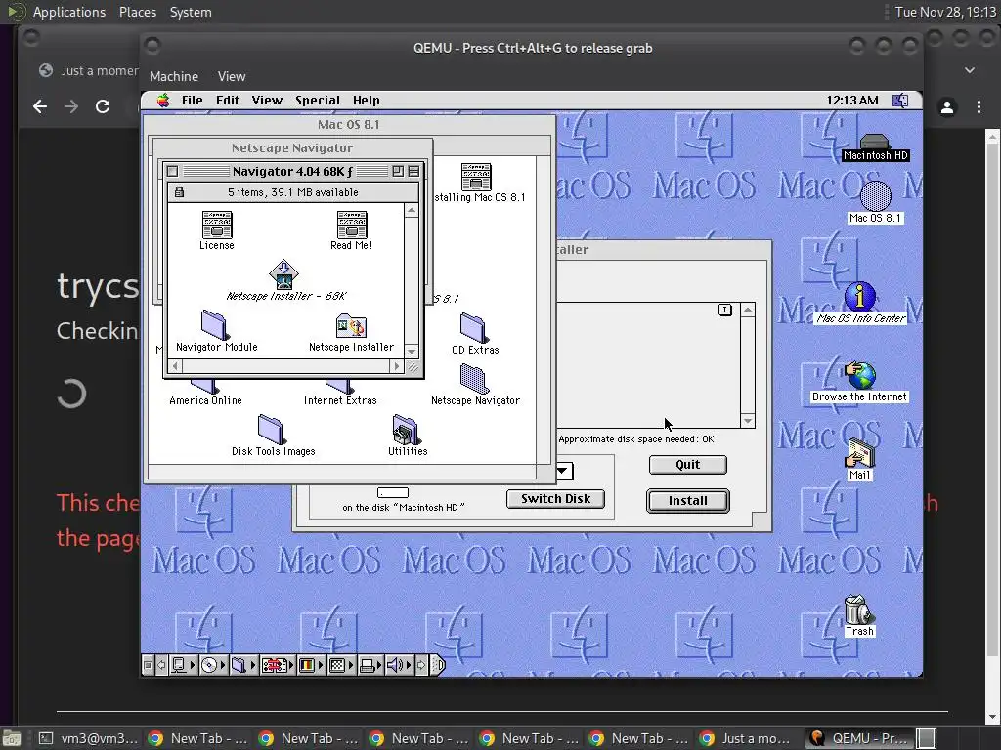Click the Switch Disk button
The width and height of the screenshot is (1001, 750).
[555, 499]
